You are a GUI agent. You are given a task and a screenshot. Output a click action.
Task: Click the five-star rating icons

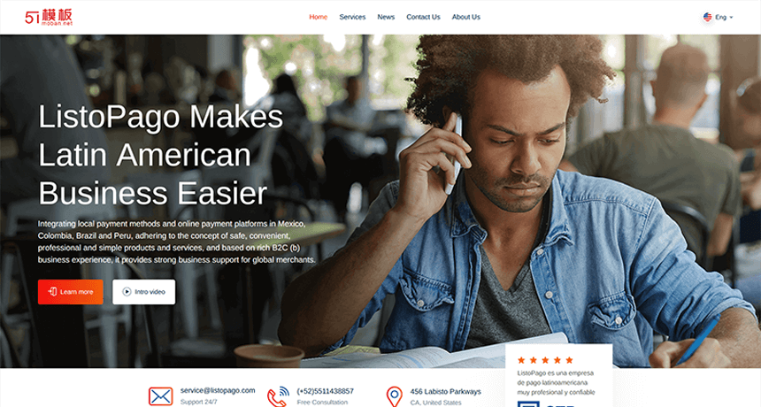coord(545,360)
